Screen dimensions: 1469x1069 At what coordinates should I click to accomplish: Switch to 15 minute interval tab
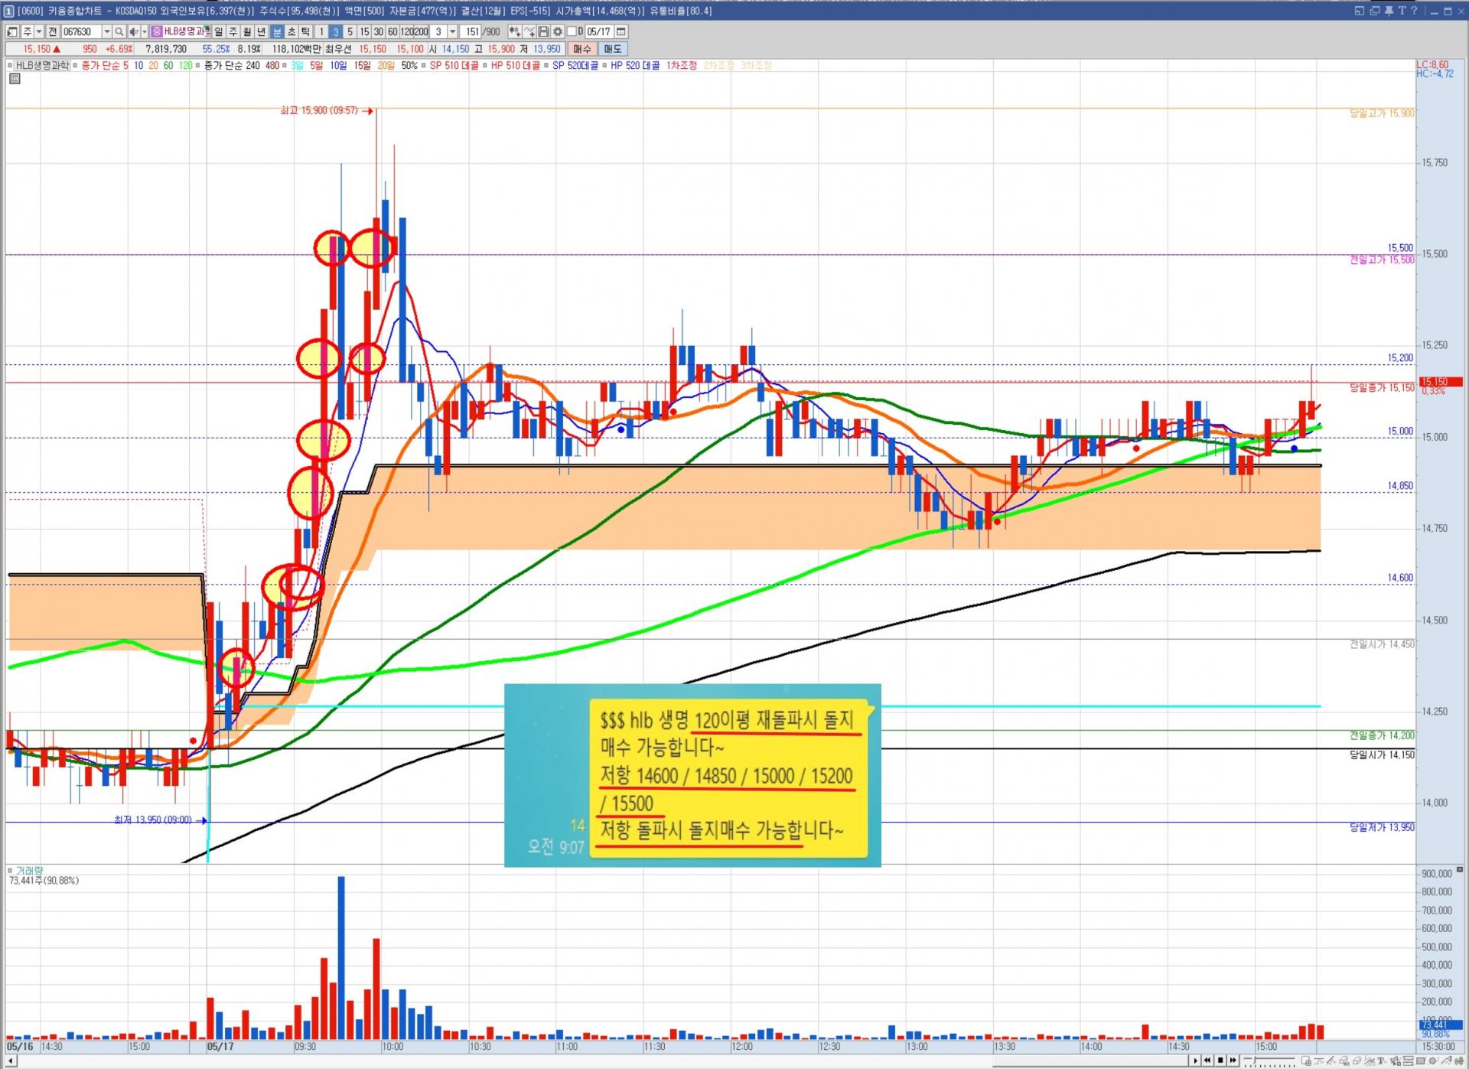364,31
